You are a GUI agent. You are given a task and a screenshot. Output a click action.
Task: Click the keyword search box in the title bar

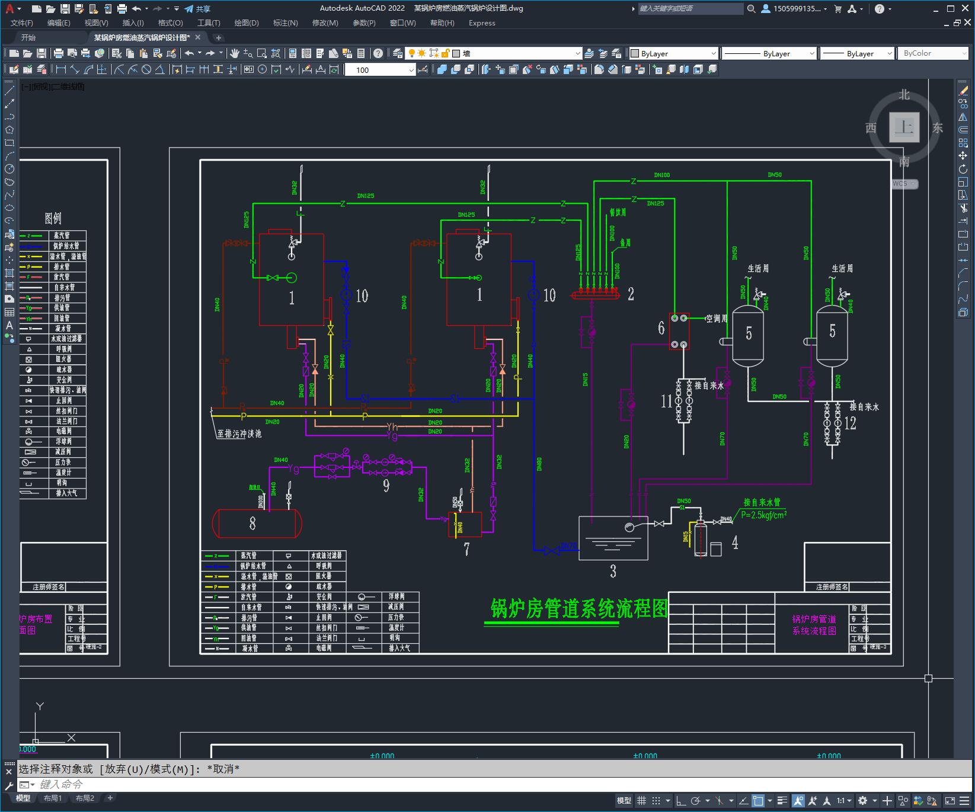coord(691,9)
